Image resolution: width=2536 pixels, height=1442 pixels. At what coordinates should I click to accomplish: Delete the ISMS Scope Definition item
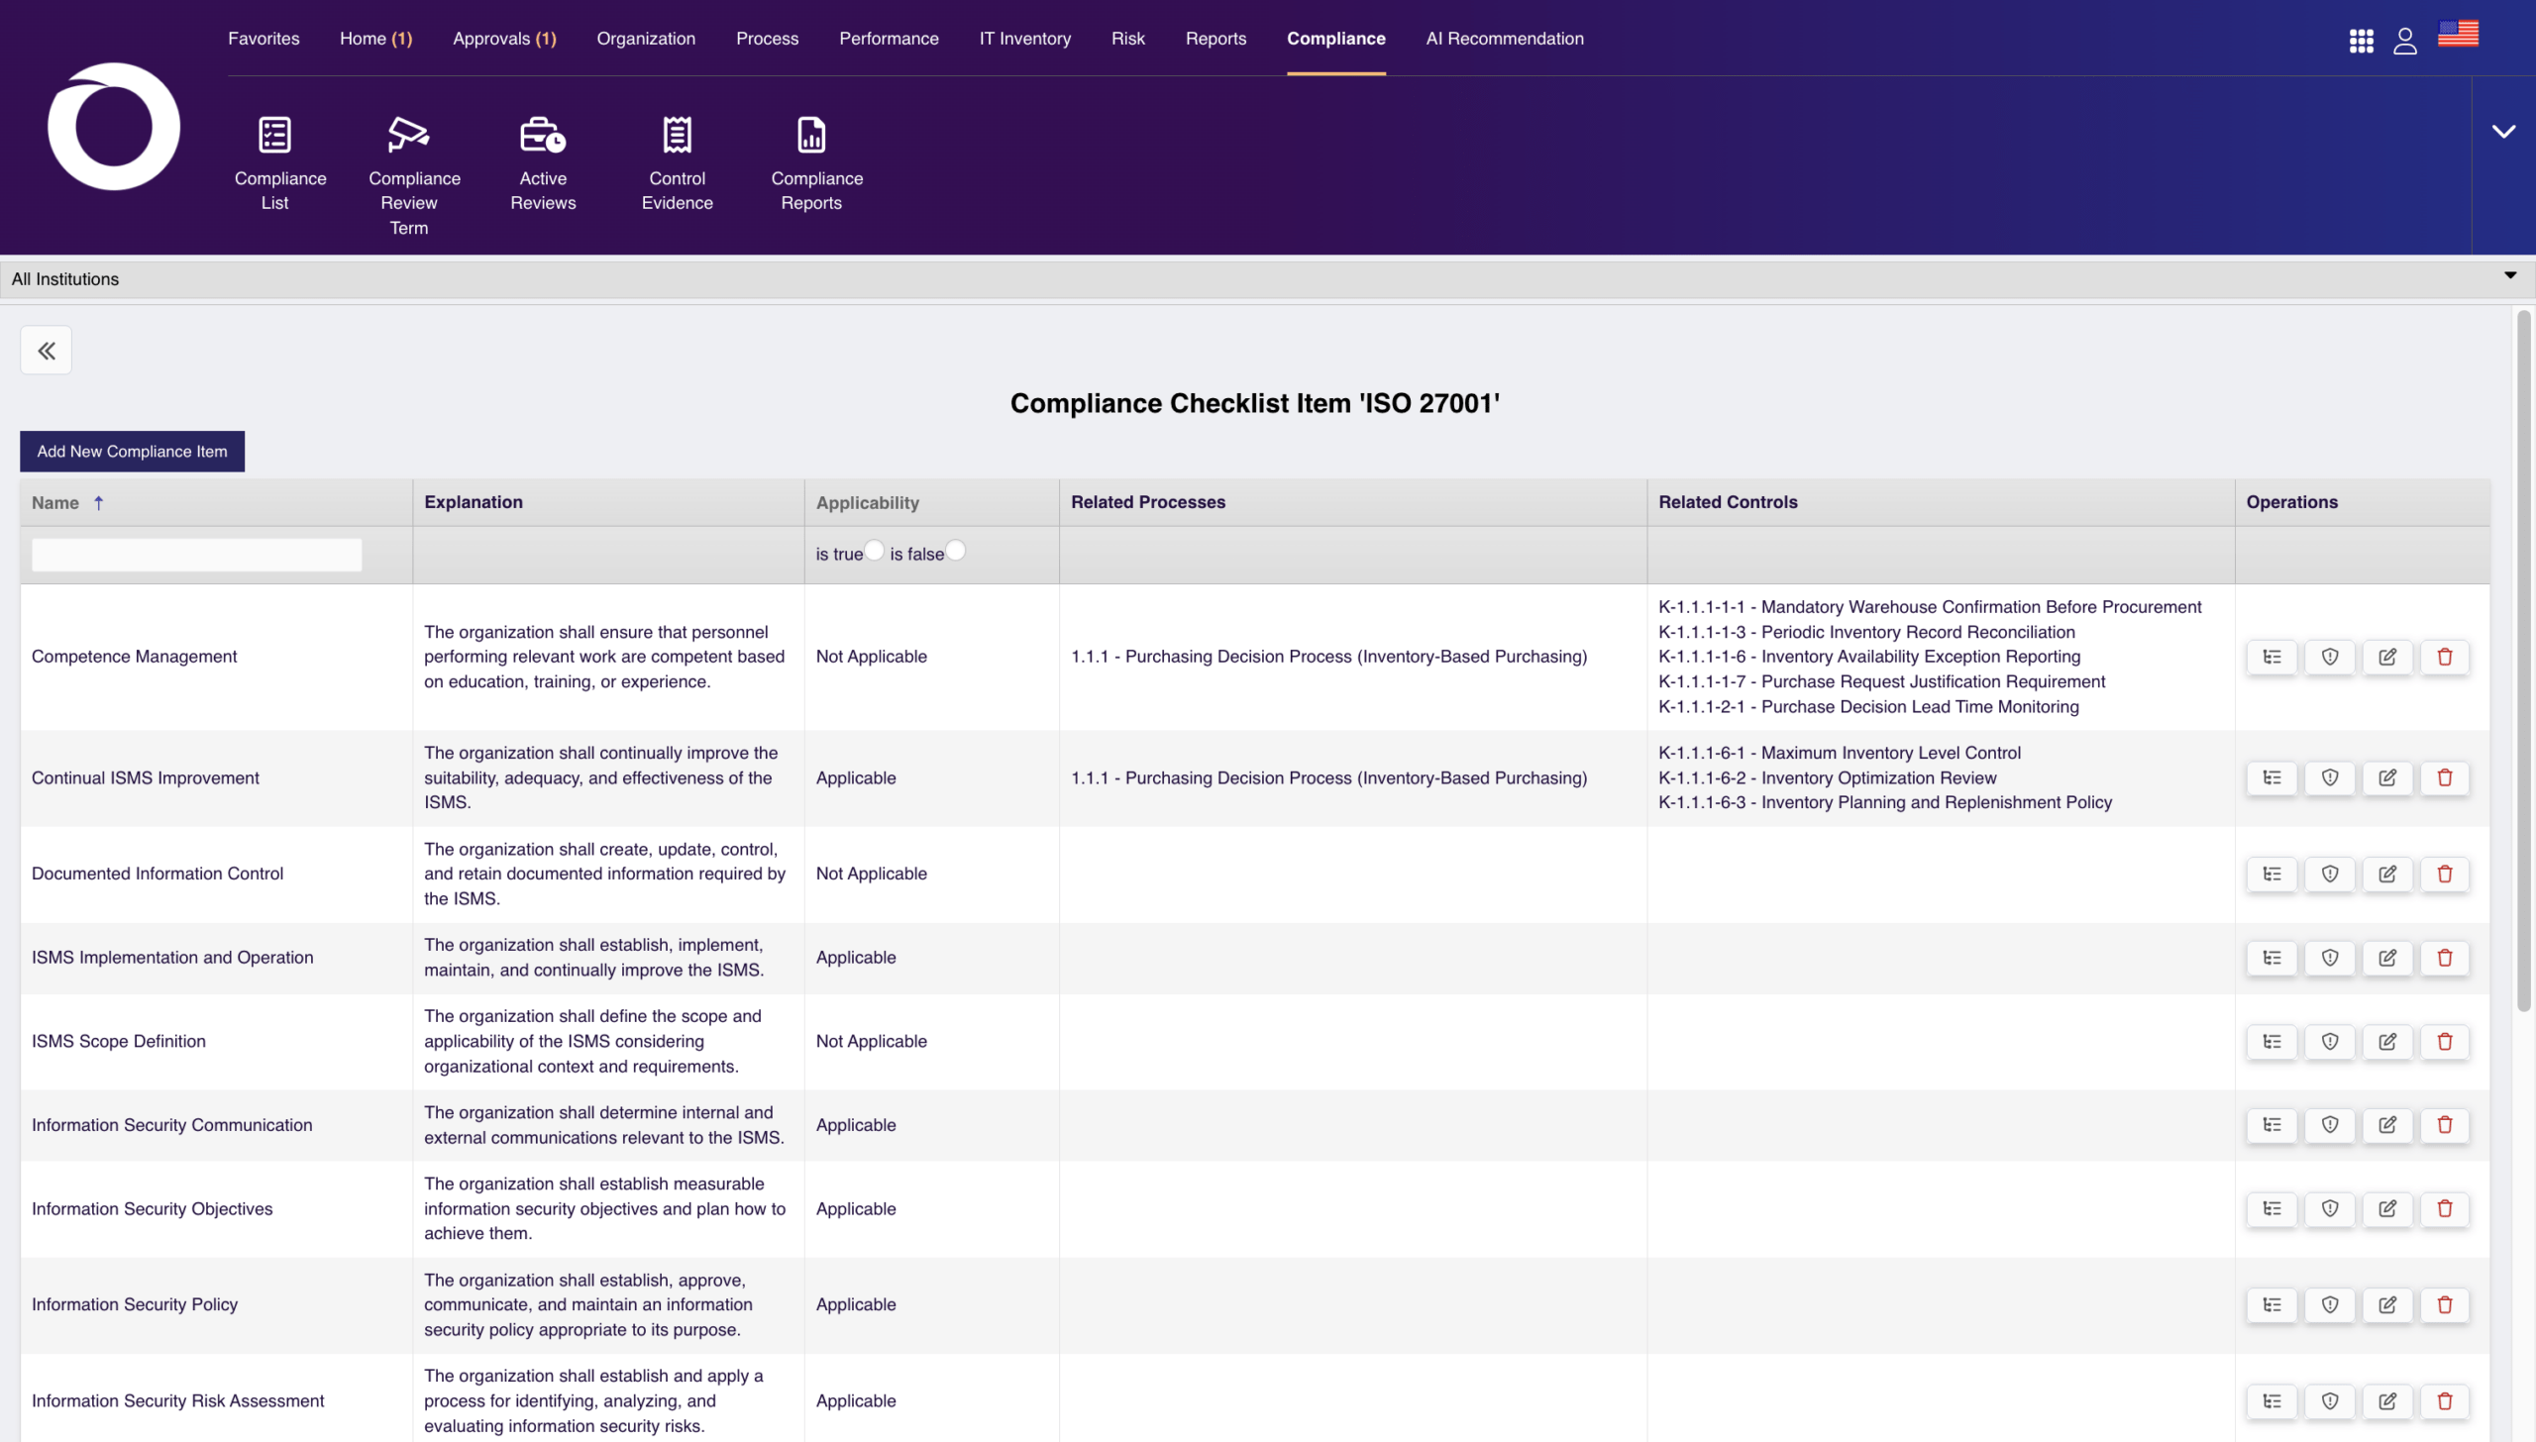(2445, 1042)
